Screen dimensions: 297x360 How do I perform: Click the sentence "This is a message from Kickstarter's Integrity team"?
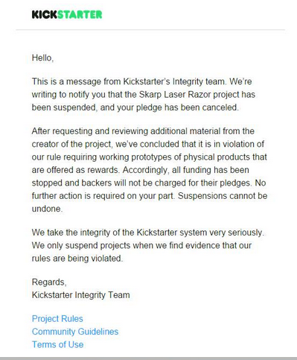(129, 81)
